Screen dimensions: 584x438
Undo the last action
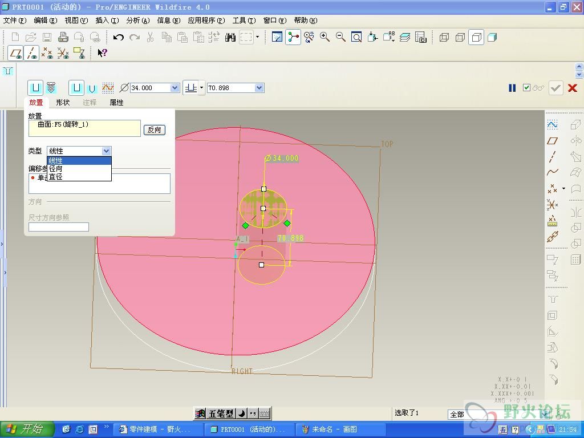(x=119, y=37)
